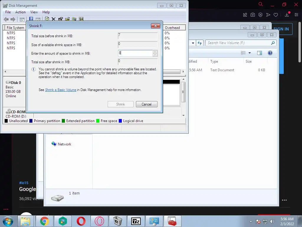Open the Action menu
The height and width of the screenshot is (227, 302).
[x=20, y=12]
